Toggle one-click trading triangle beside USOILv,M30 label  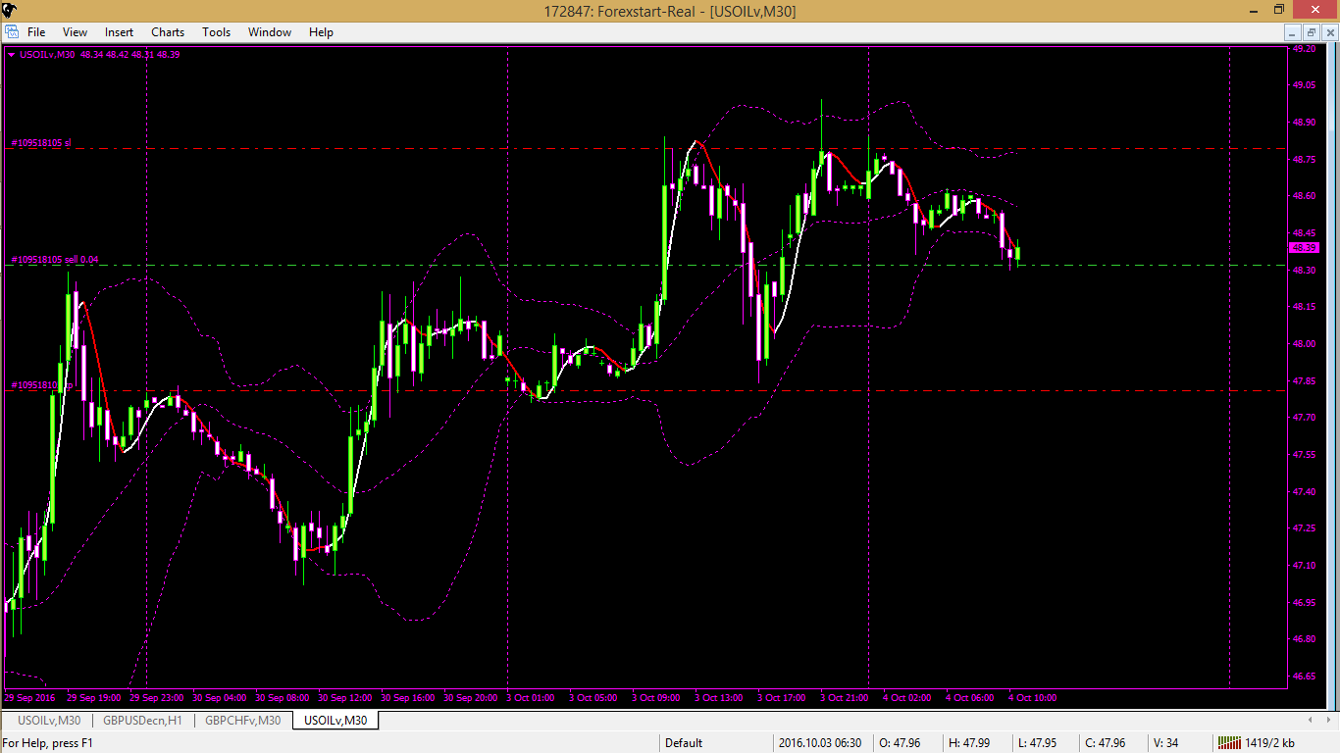click(x=11, y=55)
